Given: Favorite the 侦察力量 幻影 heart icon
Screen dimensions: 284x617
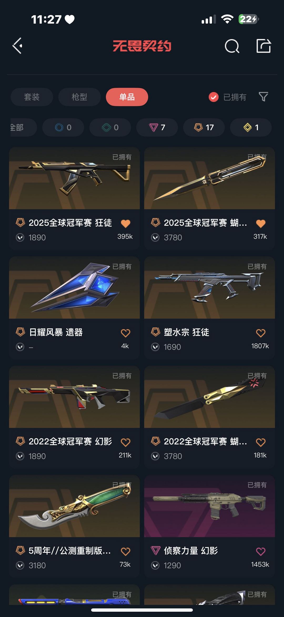Looking at the screenshot, I should coord(261,551).
